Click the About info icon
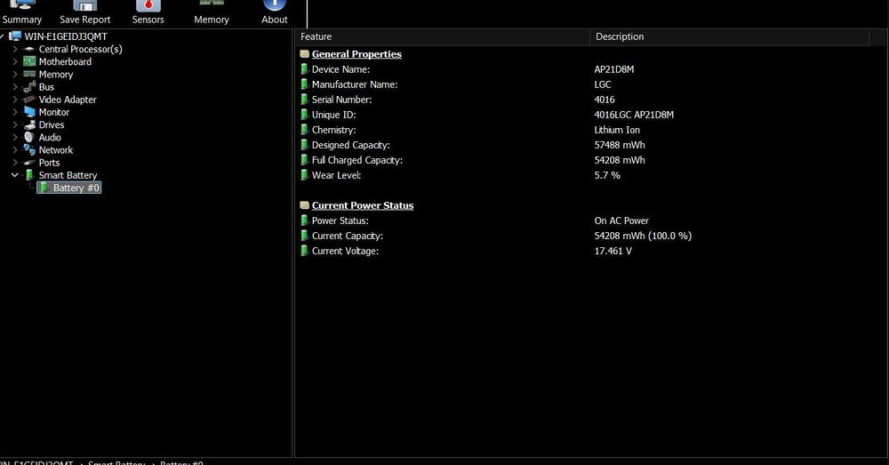The image size is (889, 465). coord(275,7)
